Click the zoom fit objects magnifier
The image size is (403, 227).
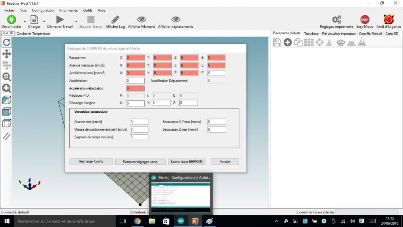(7, 88)
